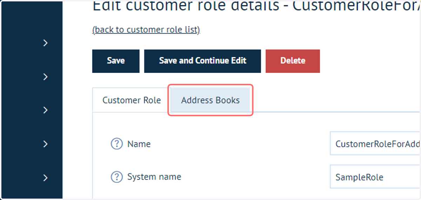
Task: Focus the Name input field
Action: (375, 144)
